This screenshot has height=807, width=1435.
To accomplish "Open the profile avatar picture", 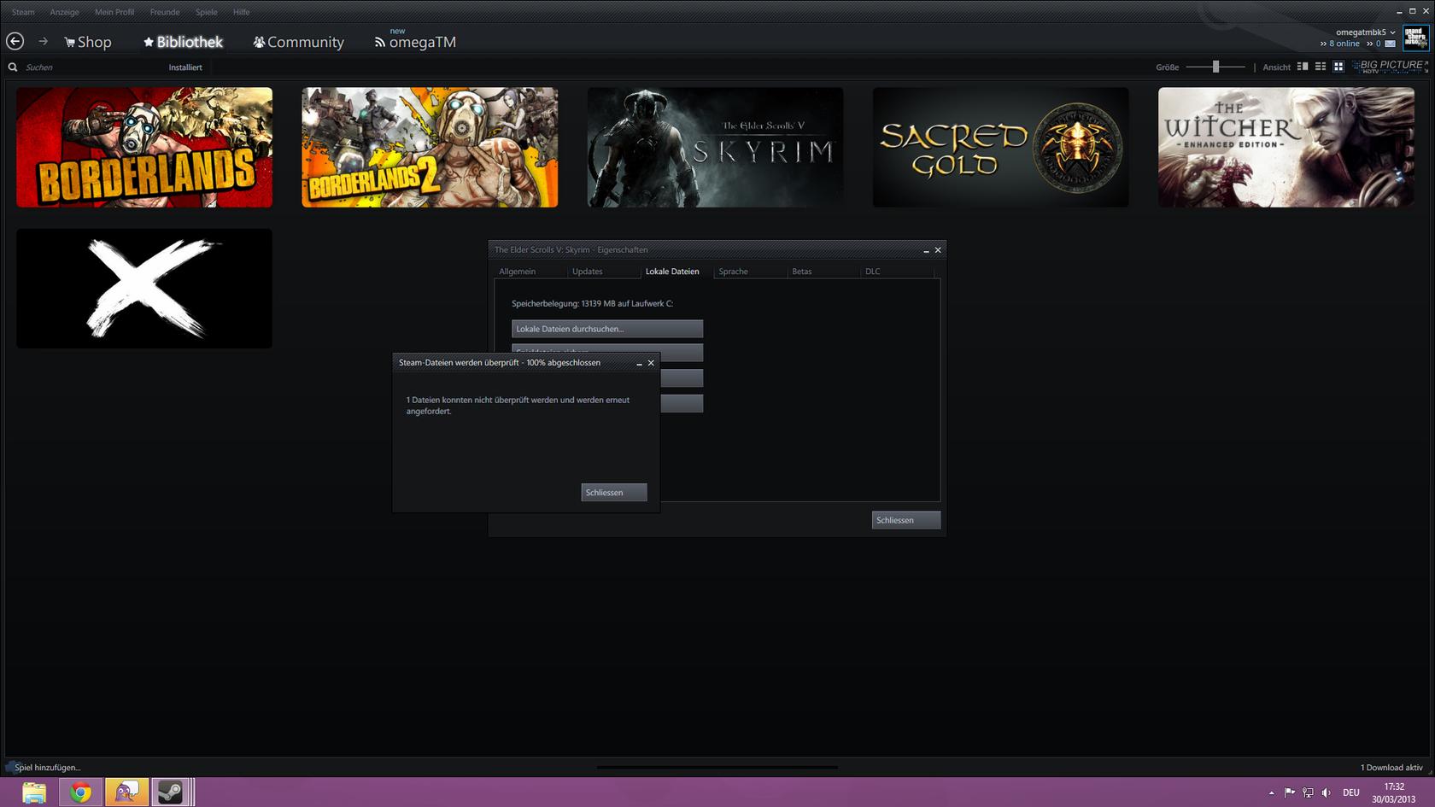I will tap(1415, 38).
